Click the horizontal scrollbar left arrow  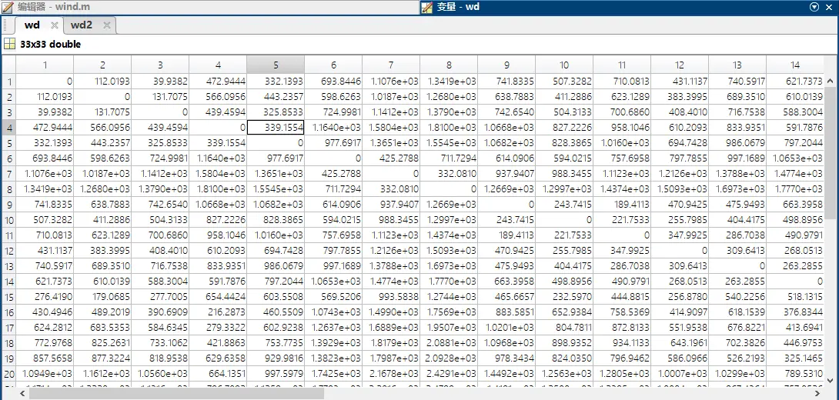point(22,394)
